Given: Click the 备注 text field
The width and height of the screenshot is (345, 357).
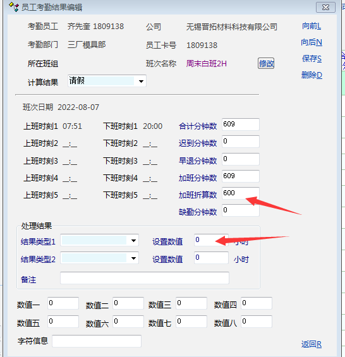Looking at the screenshot, I should 145,278.
